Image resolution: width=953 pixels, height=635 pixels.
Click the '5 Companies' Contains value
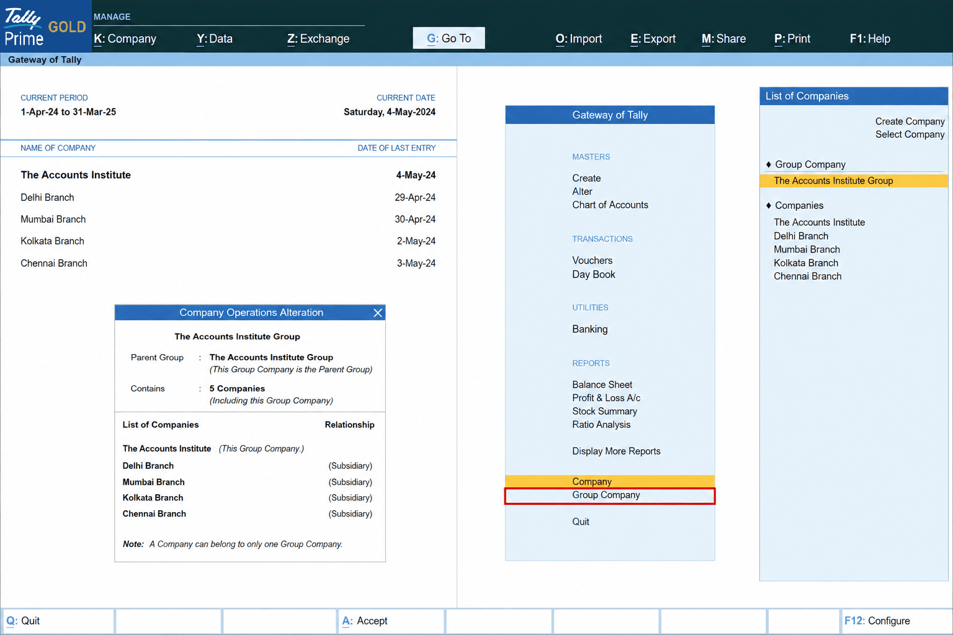(237, 389)
